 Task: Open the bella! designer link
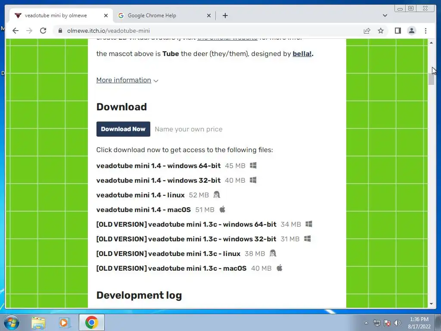pos(302,54)
